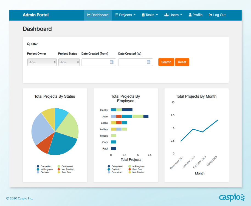Open the Tasks menu

point(150,15)
